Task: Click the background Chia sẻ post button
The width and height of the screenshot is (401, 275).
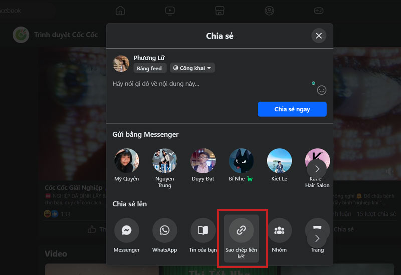Action: pyautogui.click(x=344, y=229)
